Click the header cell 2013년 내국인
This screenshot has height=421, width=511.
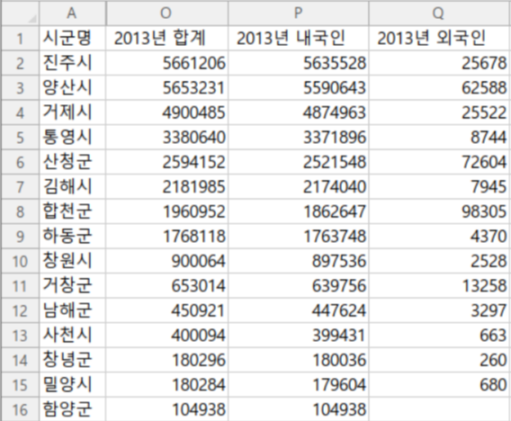coord(299,39)
